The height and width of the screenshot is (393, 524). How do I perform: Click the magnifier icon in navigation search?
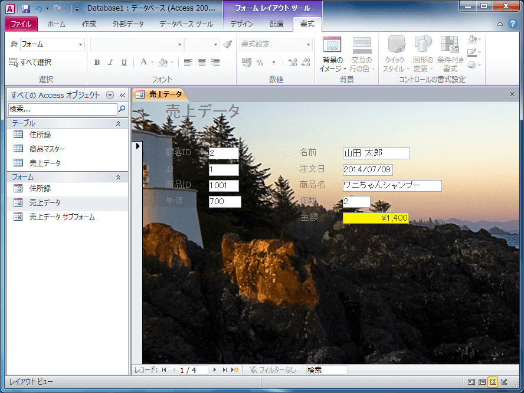pyautogui.click(x=122, y=109)
